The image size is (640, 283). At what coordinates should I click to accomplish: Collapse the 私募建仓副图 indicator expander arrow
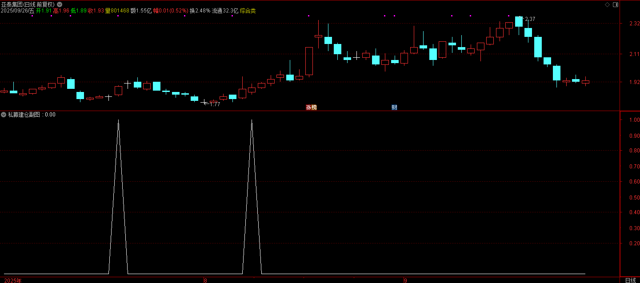(4, 115)
